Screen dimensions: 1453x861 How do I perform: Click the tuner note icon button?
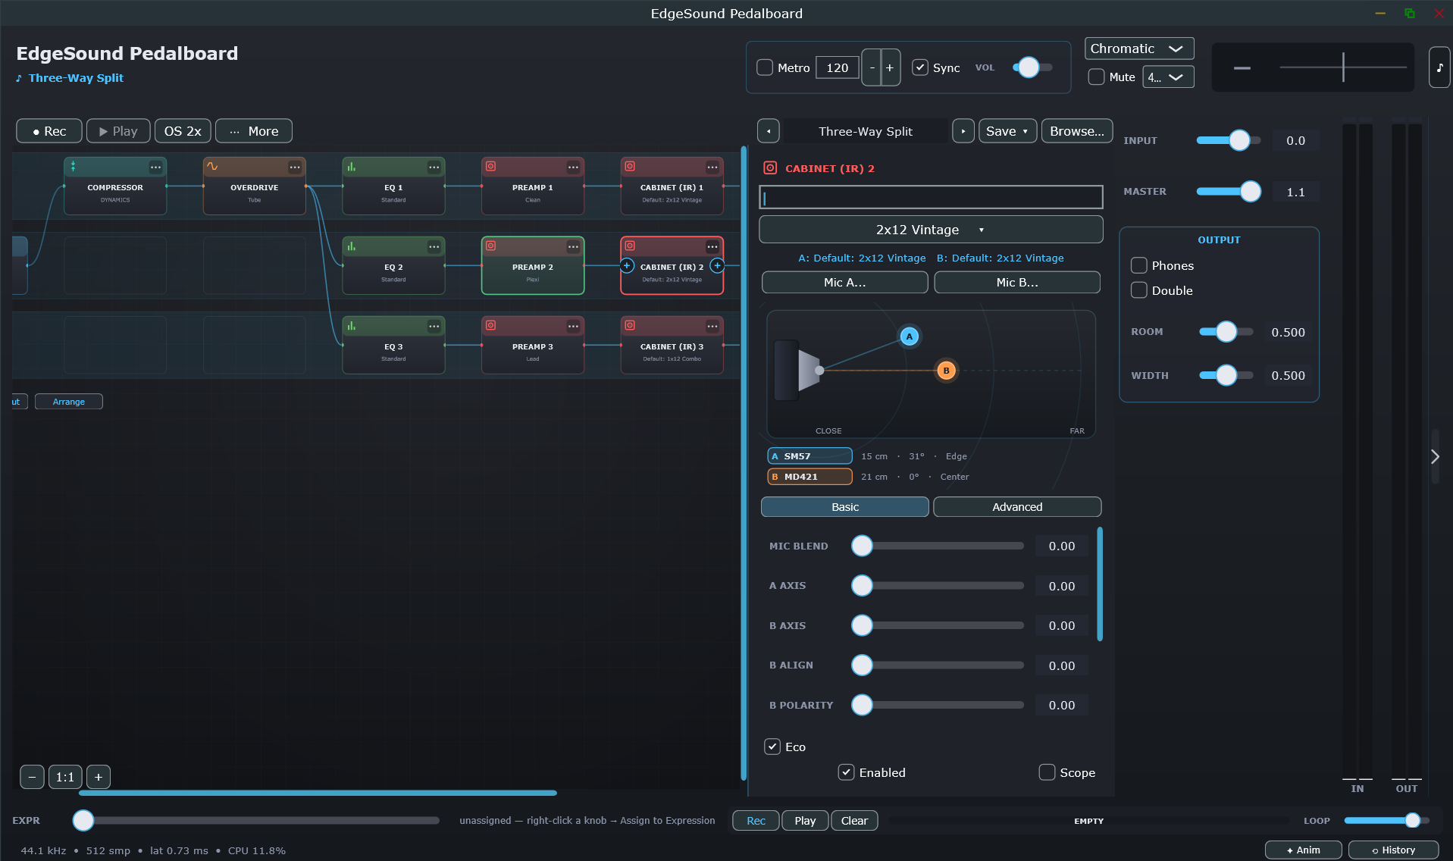point(1439,67)
